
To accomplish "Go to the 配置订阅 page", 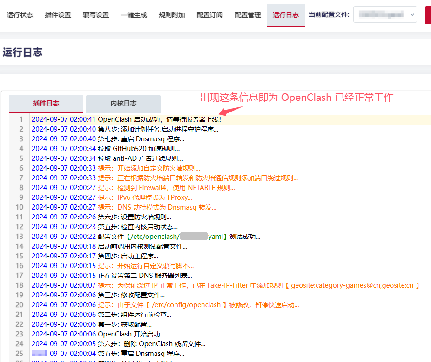I will 210,15.
